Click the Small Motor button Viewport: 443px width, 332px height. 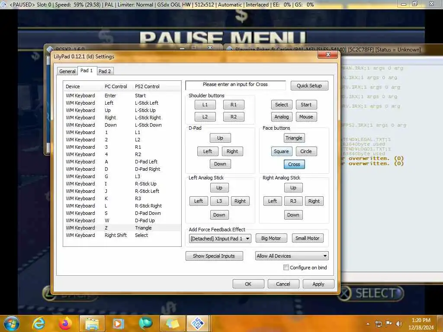pyautogui.click(x=308, y=238)
